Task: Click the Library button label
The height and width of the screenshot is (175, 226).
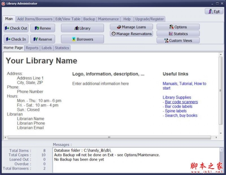Action: [85, 28]
